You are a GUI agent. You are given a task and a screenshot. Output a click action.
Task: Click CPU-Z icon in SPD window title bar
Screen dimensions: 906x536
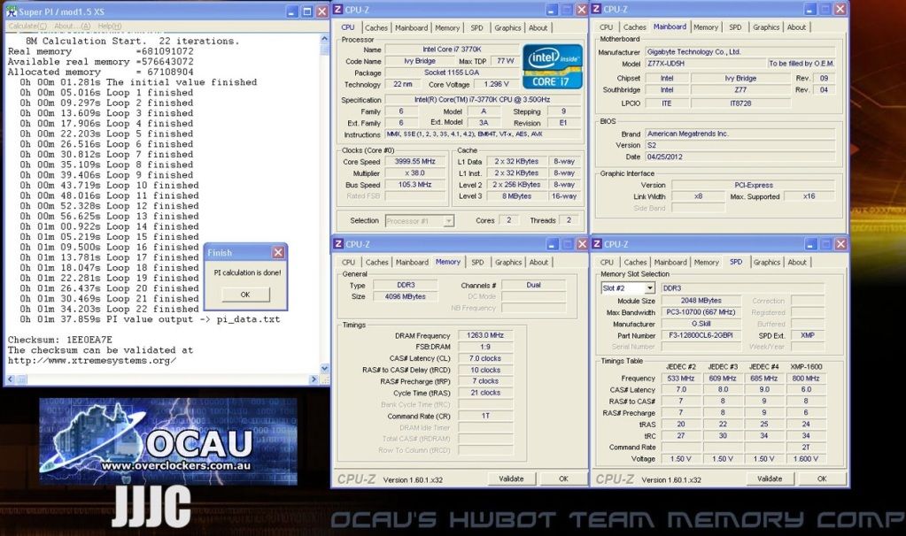(597, 244)
